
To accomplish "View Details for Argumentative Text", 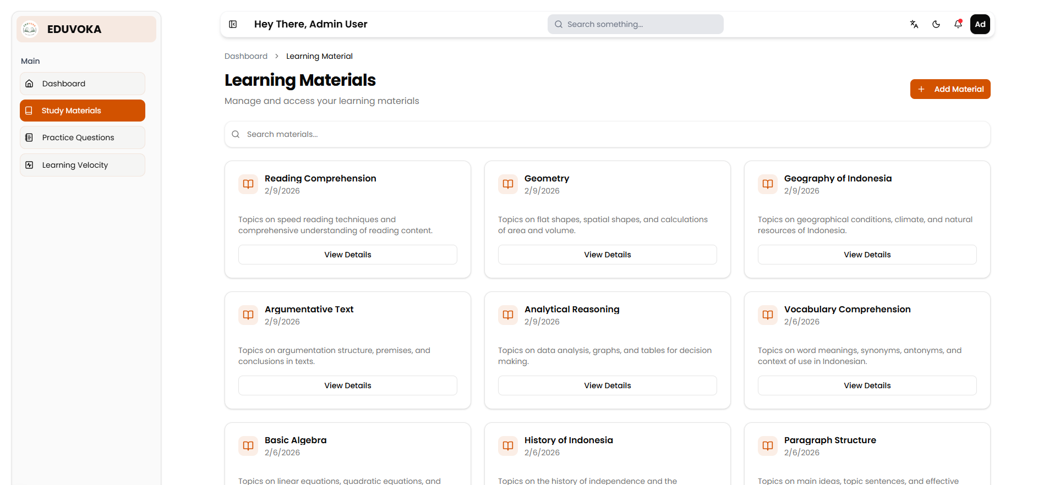I will (x=348, y=385).
